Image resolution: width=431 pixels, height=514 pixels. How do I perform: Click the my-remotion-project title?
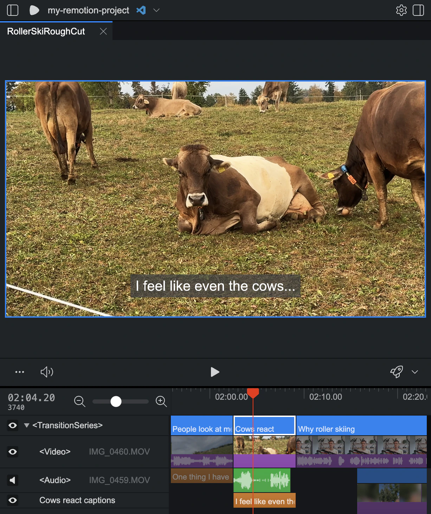[89, 10]
